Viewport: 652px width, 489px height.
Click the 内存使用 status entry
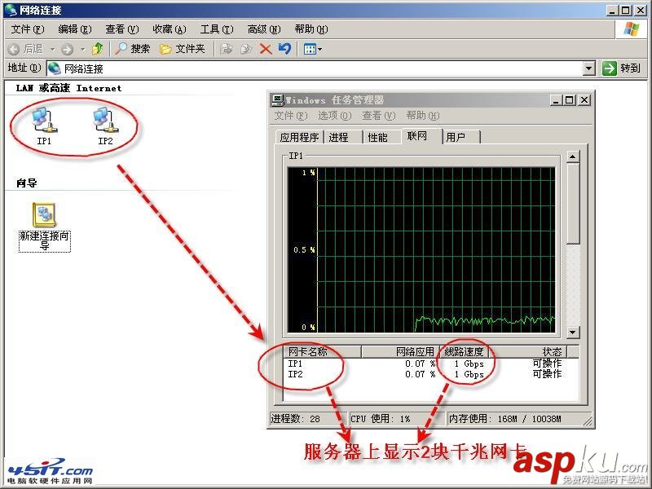[x=516, y=419]
